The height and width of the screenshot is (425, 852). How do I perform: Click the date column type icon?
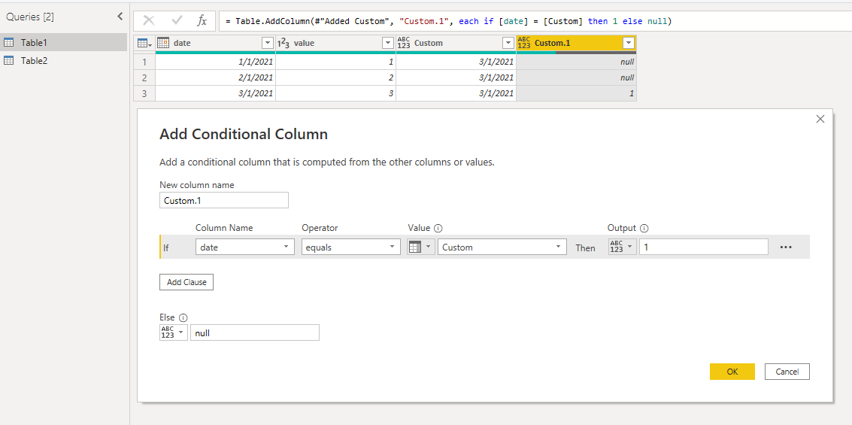click(163, 43)
